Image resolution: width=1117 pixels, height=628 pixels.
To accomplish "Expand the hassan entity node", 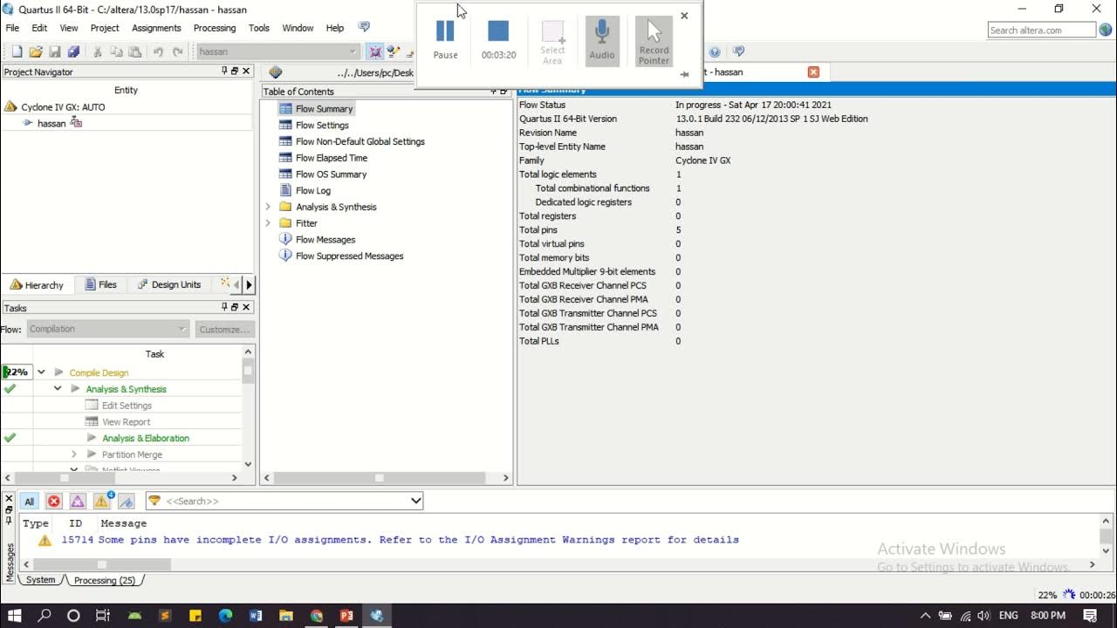I will [x=27, y=123].
